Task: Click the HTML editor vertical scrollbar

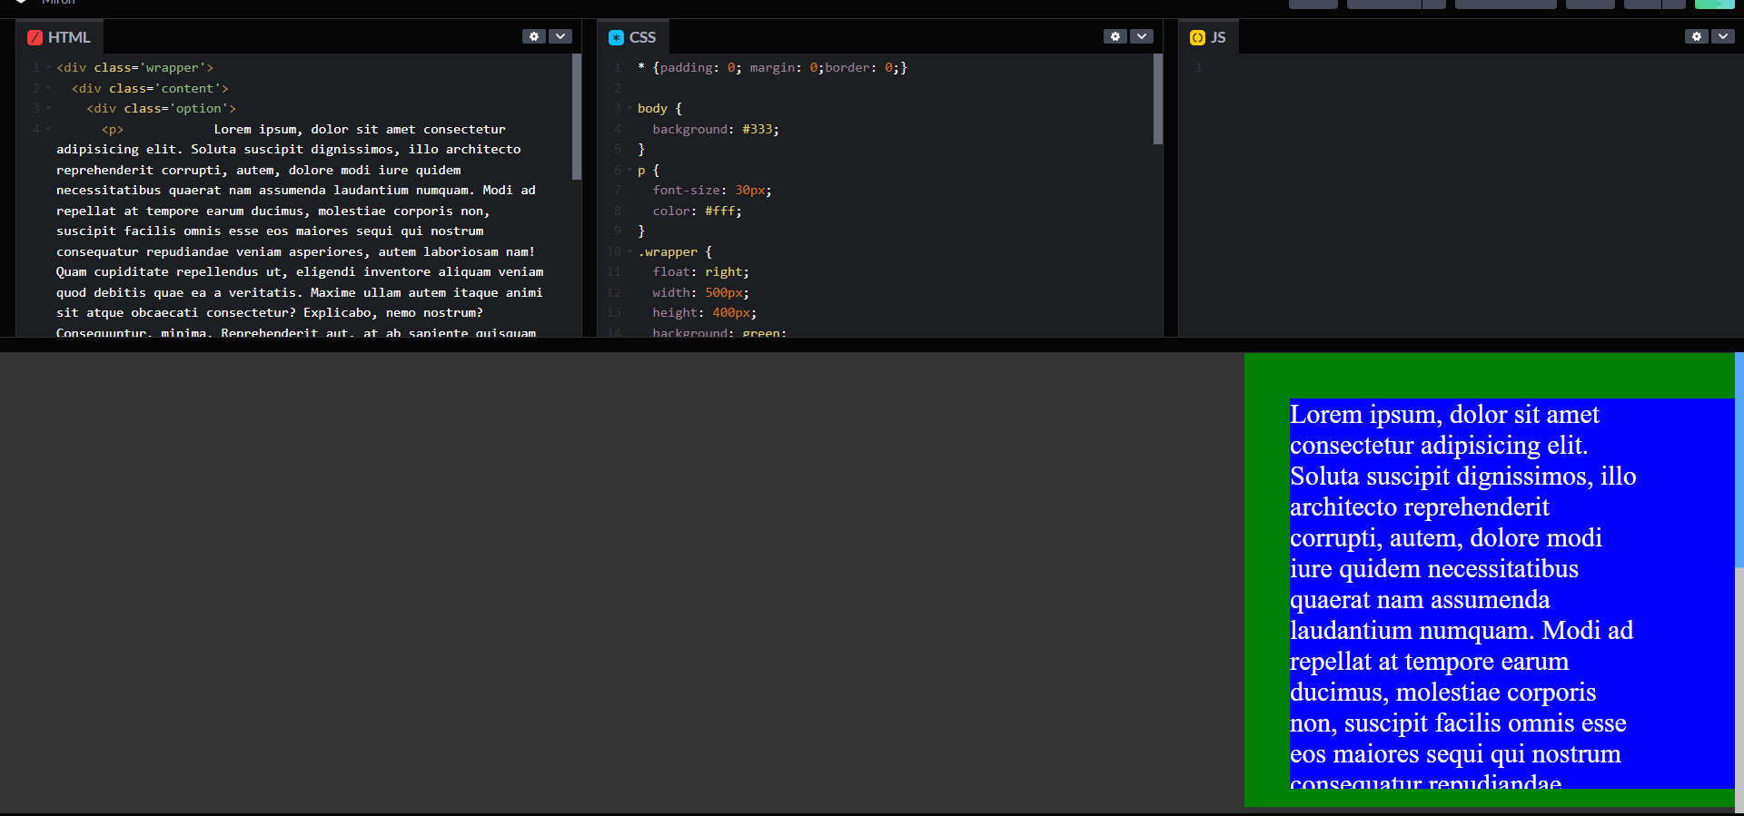Action: tap(577, 116)
